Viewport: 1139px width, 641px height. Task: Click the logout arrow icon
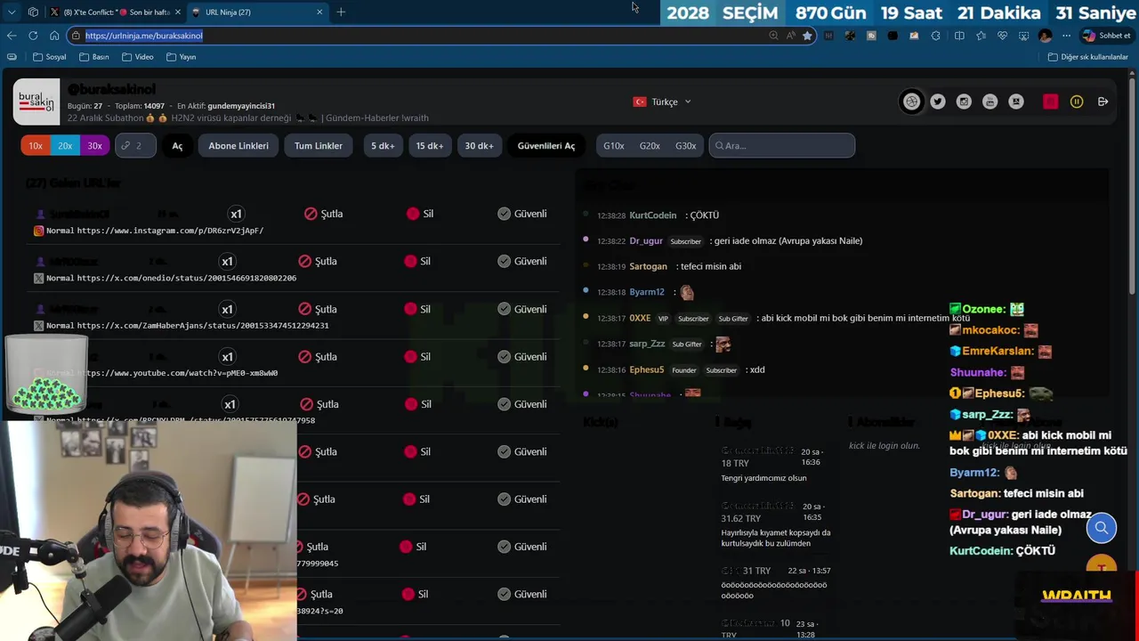pyautogui.click(x=1103, y=101)
